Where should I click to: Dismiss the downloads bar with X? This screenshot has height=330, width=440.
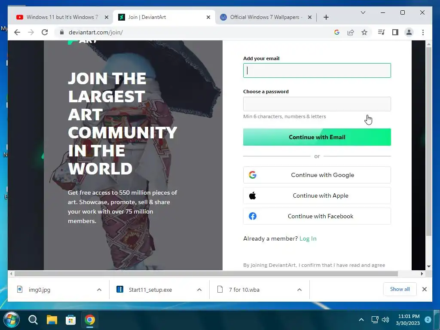[424, 289]
